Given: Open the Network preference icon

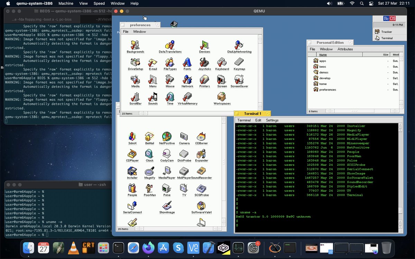Looking at the screenshot, I should click(x=187, y=80).
